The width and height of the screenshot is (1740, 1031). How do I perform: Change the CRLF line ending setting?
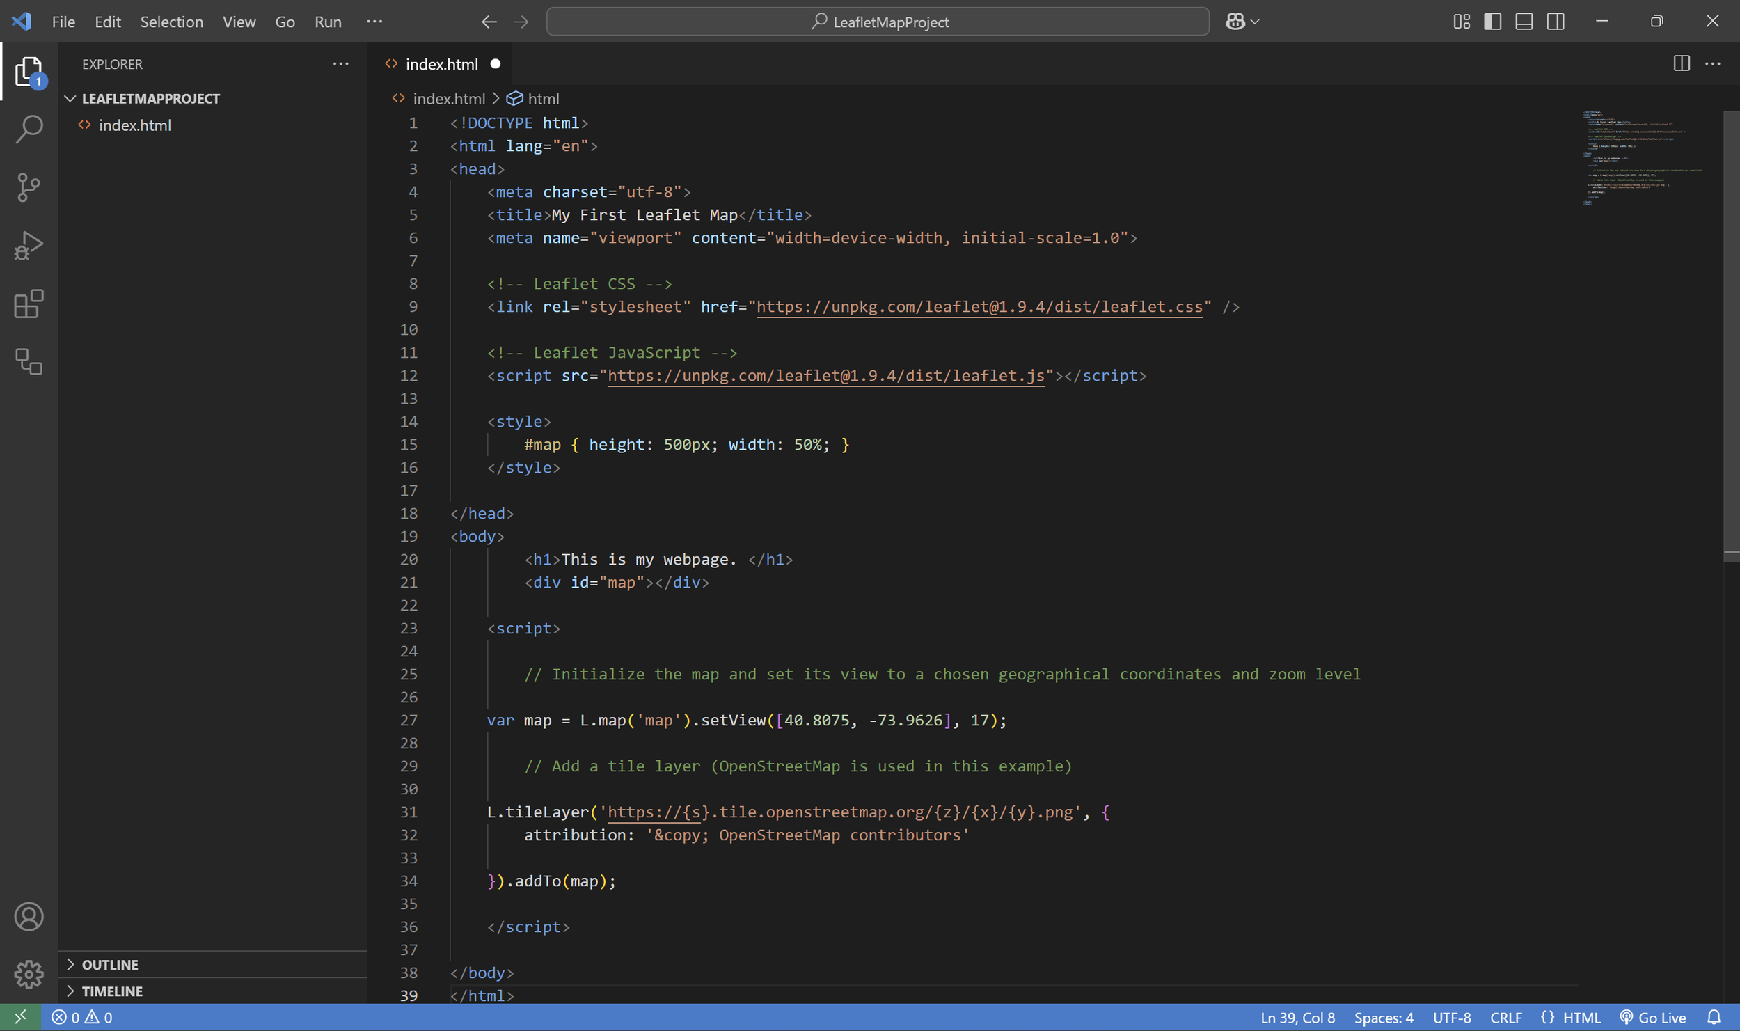1505,1017
